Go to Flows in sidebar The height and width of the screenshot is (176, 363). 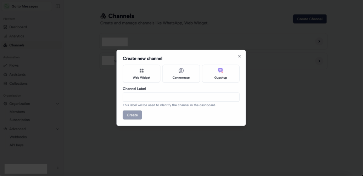click(14, 66)
